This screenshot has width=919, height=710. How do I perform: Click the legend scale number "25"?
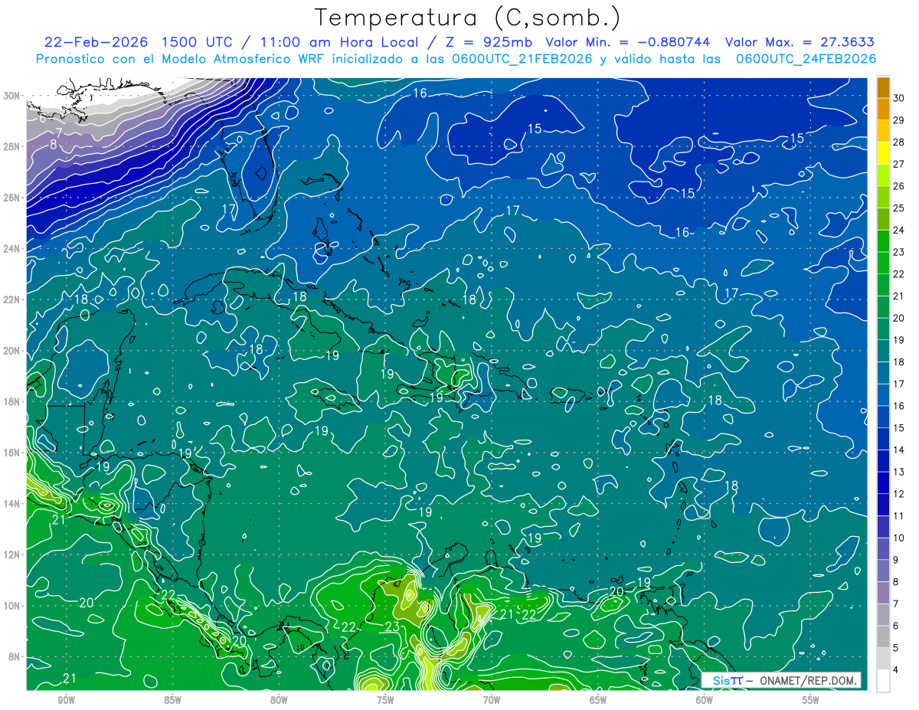[899, 208]
